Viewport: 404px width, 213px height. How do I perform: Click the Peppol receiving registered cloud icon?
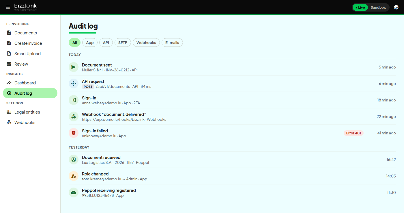tap(74, 193)
